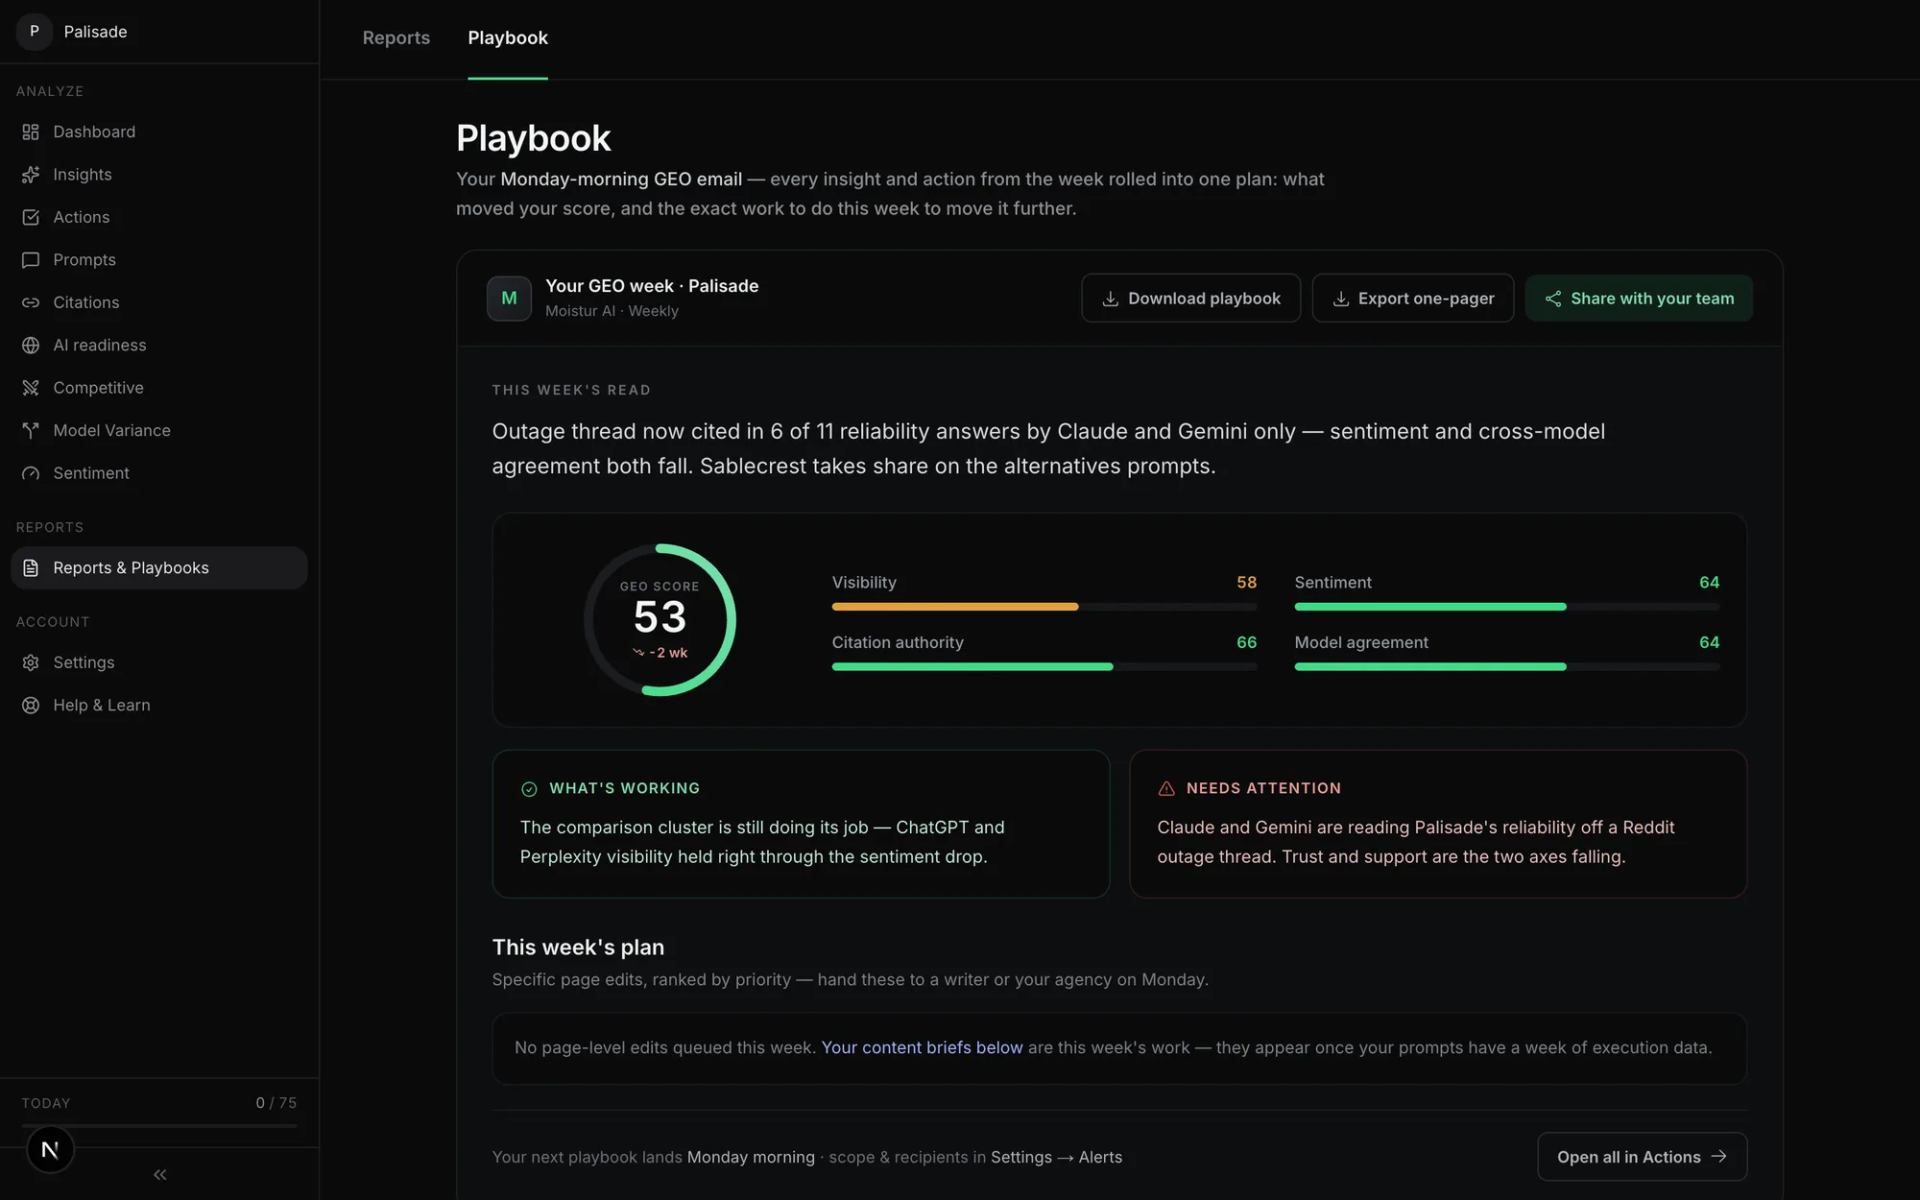Go to Model Variance page
This screenshot has height=1200, width=1920.
(159, 431)
